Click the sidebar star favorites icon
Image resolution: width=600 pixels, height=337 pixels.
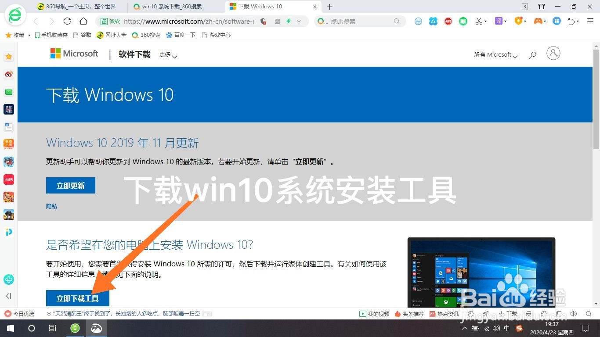point(9,57)
